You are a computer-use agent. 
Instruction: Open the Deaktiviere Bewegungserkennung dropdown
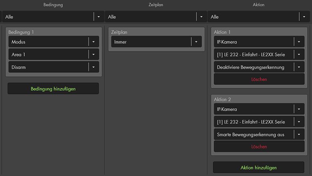pos(259,67)
